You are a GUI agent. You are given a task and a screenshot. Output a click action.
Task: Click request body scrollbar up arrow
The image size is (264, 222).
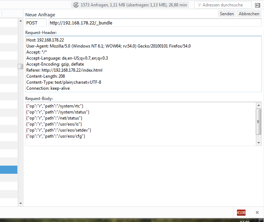point(259,105)
